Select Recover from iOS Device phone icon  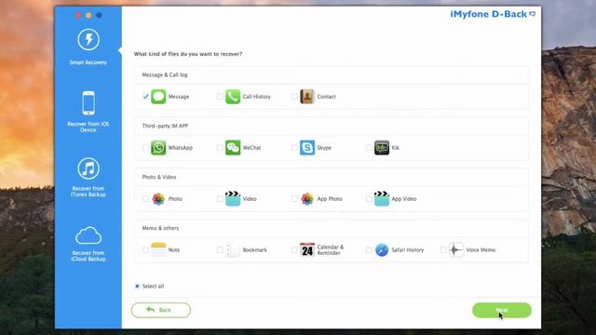(x=88, y=103)
